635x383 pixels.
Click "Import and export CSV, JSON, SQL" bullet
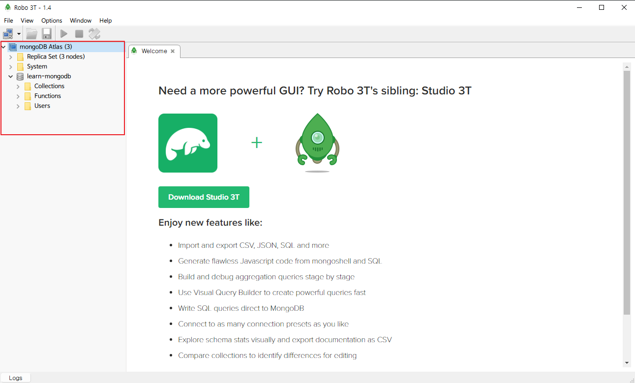[253, 245]
